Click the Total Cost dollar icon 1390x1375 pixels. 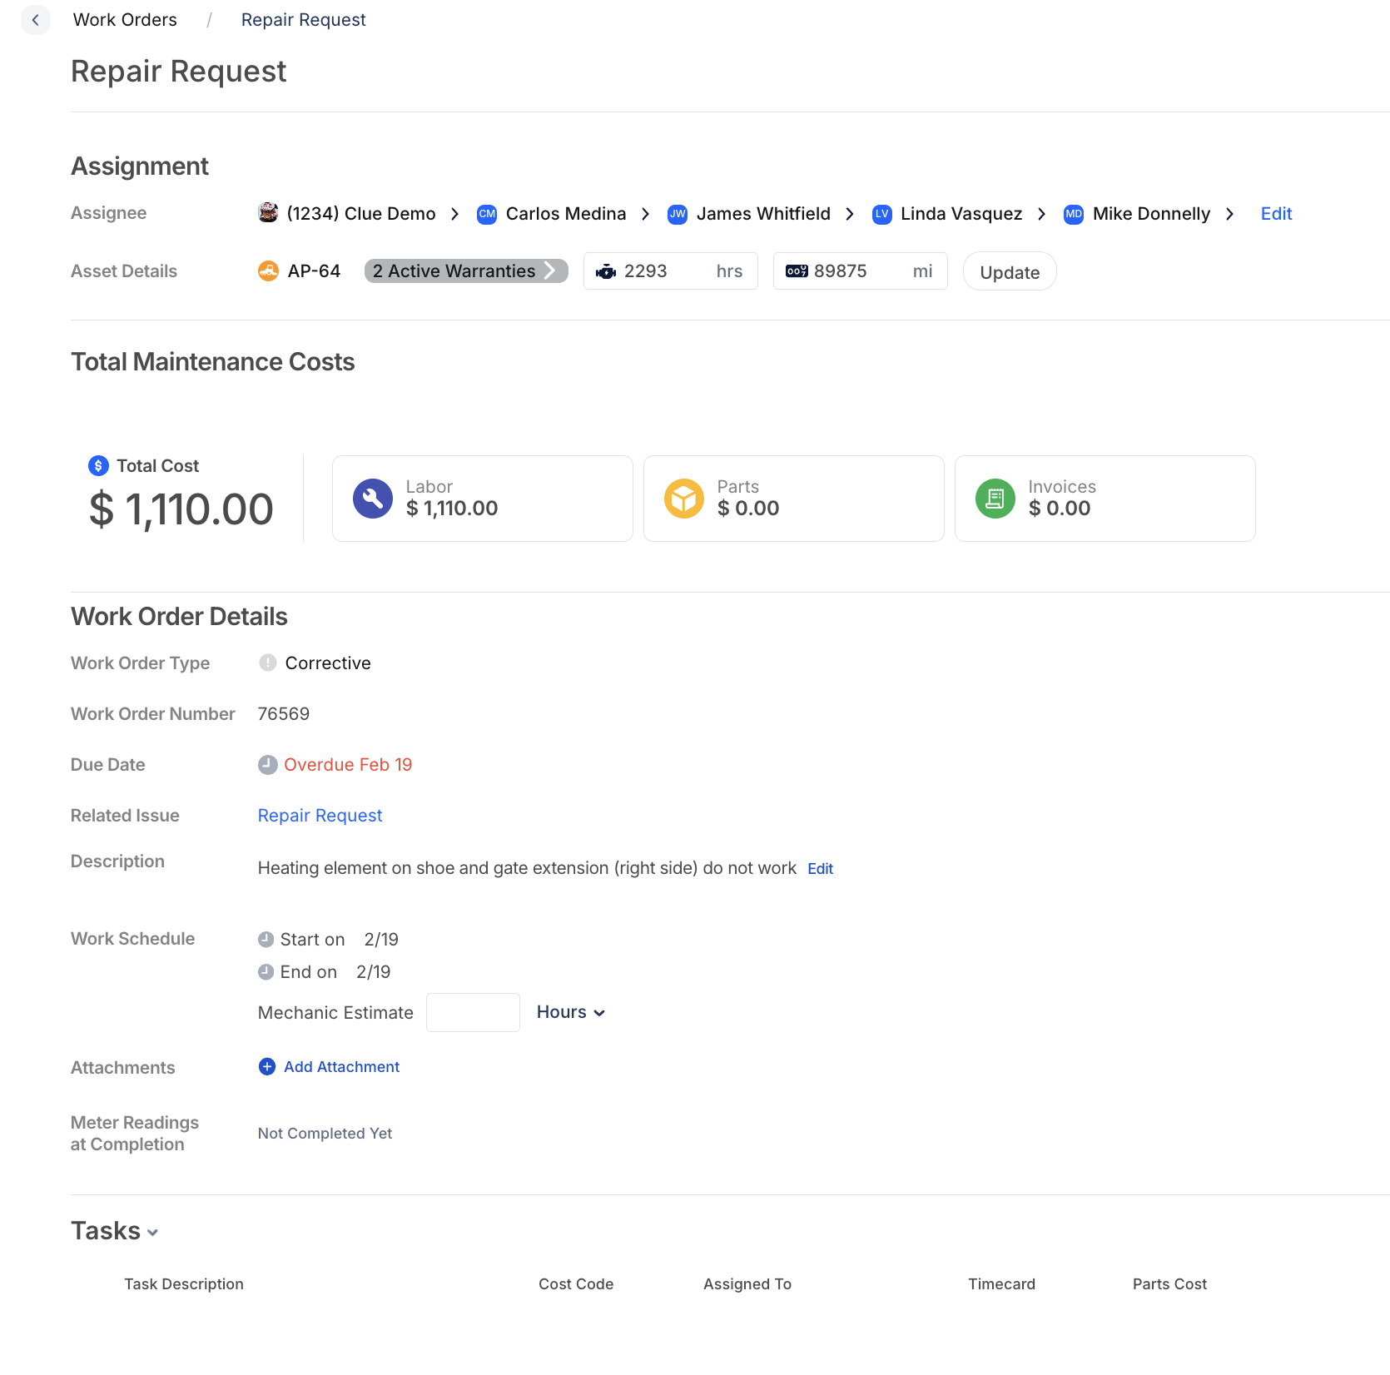pyautogui.click(x=97, y=466)
